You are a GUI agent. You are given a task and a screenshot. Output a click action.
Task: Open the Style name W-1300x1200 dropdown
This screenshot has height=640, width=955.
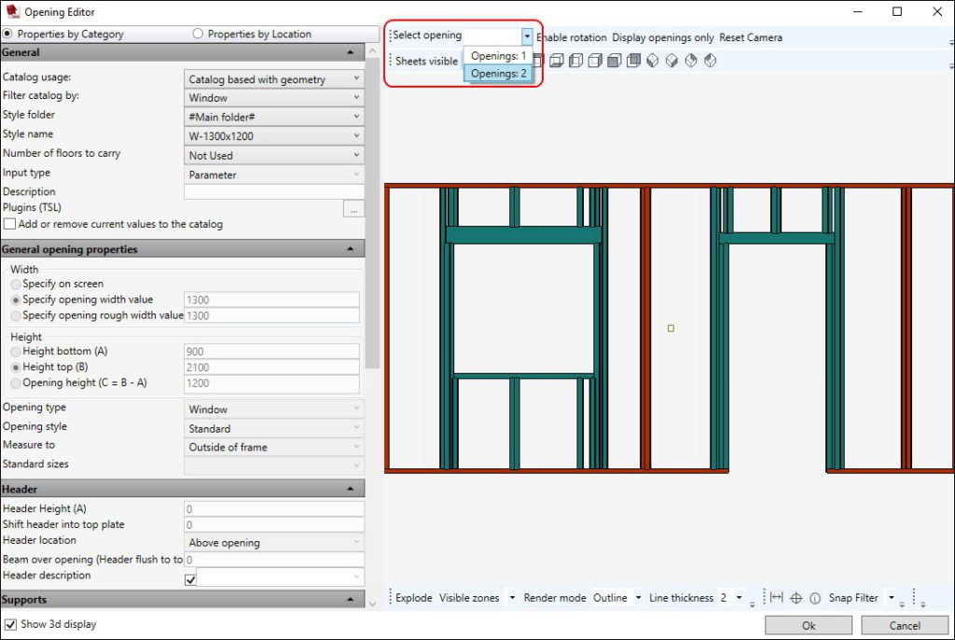pos(274,136)
